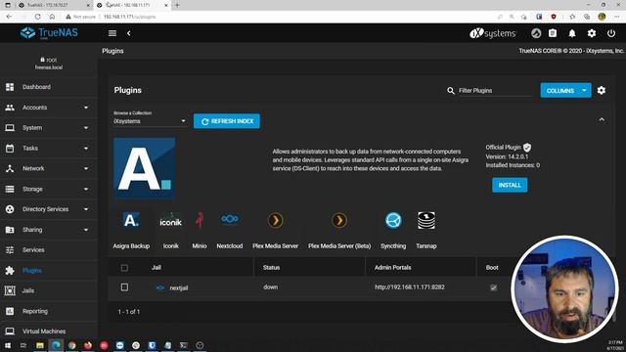626x352 pixels.
Task: Open plugins table settings gear
Action: click(602, 90)
